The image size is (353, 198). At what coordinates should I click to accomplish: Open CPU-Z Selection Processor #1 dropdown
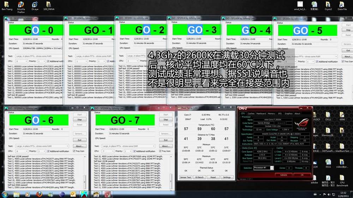263,168
